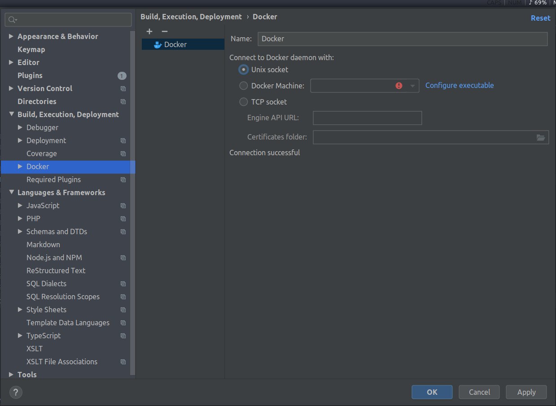Click the Plugins update badge showing 1
Screen dimensions: 556x406
[x=122, y=76]
